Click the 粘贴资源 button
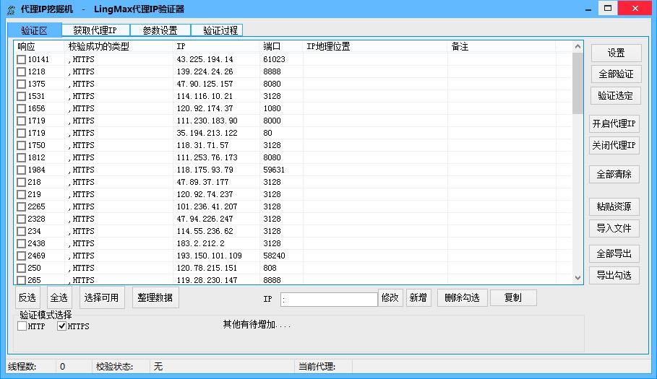Image resolution: width=657 pixels, height=379 pixels. [614, 206]
